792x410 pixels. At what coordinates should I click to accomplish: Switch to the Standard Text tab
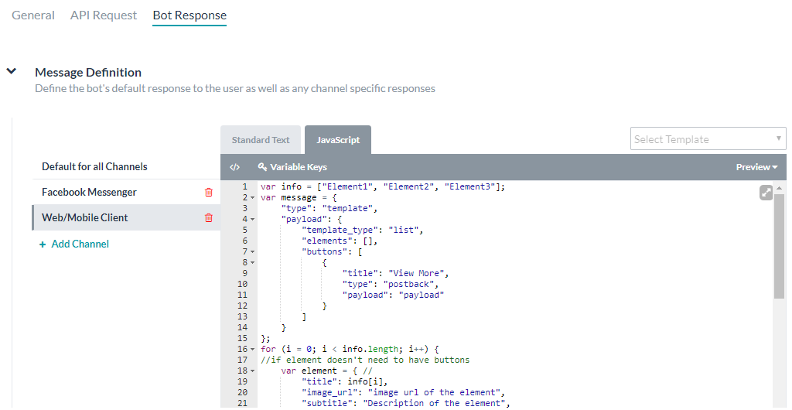[x=261, y=140]
